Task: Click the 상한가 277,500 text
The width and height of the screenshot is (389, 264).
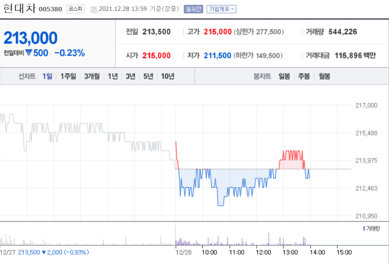Action: [x=259, y=32]
